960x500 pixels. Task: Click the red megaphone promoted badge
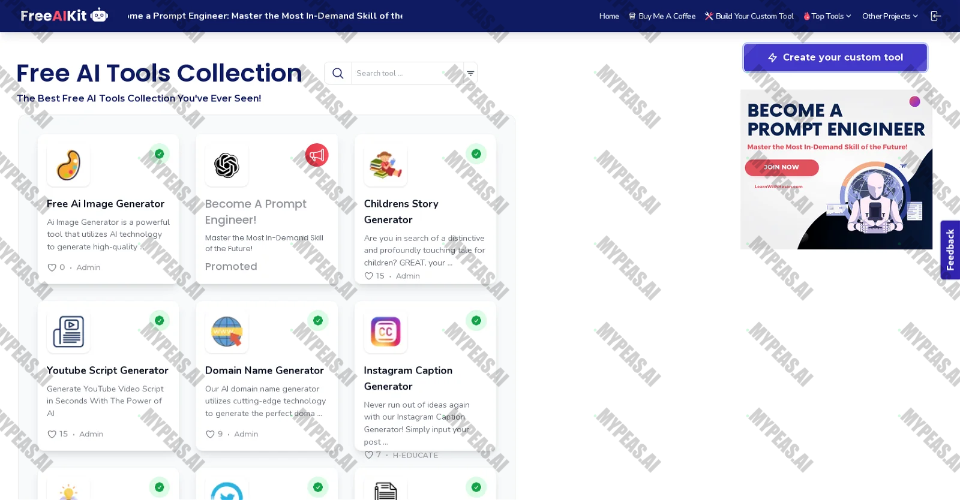point(317,155)
